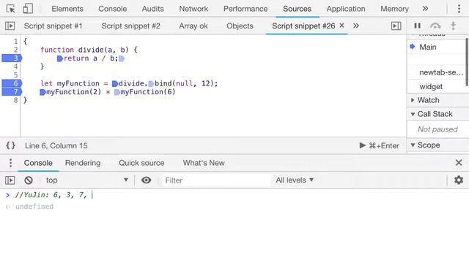
Task: Toggle pretty print braces icon
Action: 11,145
